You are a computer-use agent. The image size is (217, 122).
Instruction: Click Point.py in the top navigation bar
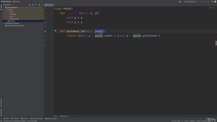click(17, 1)
